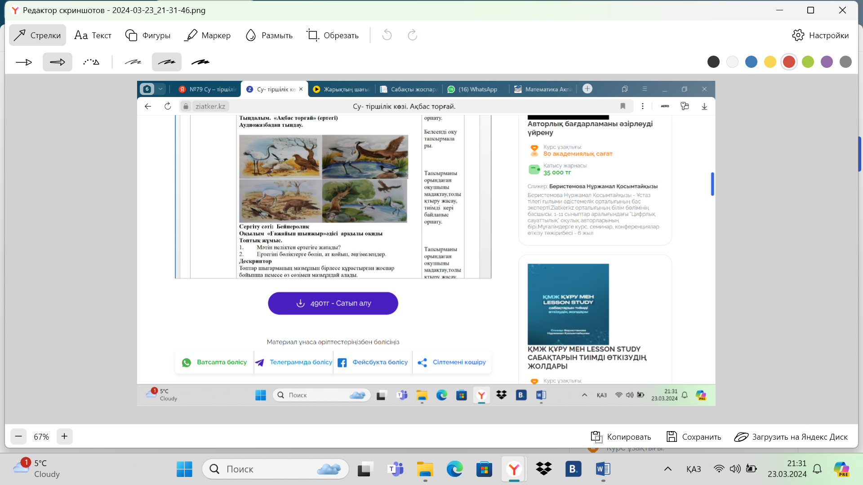
Task: Click the redo arrow icon
Action: (412, 35)
